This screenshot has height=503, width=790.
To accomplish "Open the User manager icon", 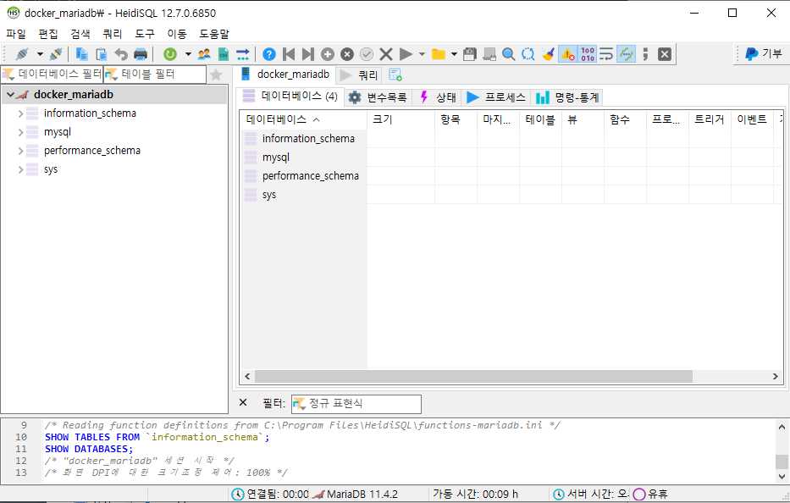I will (204, 54).
